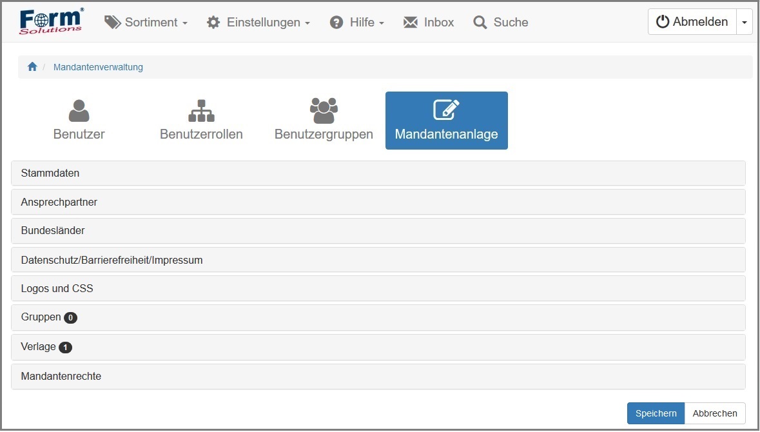
Task: Expand the Ansprechpartner section
Action: click(x=378, y=202)
